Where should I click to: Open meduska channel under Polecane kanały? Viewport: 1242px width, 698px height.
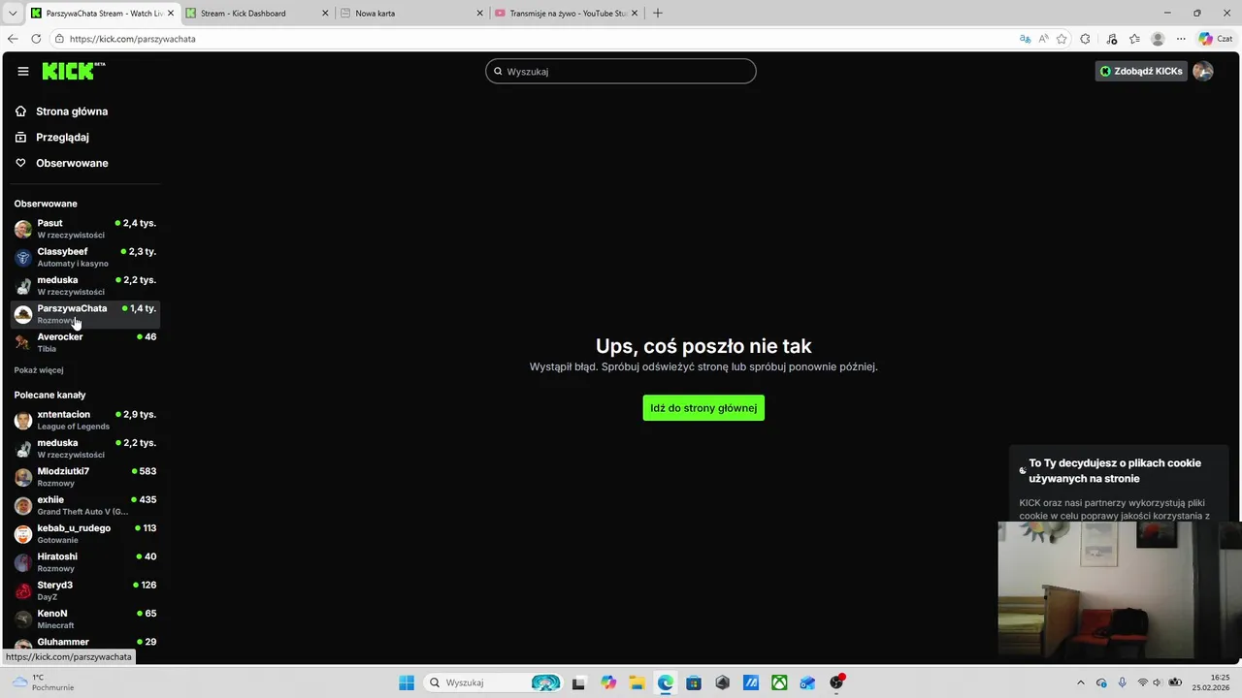(x=85, y=448)
